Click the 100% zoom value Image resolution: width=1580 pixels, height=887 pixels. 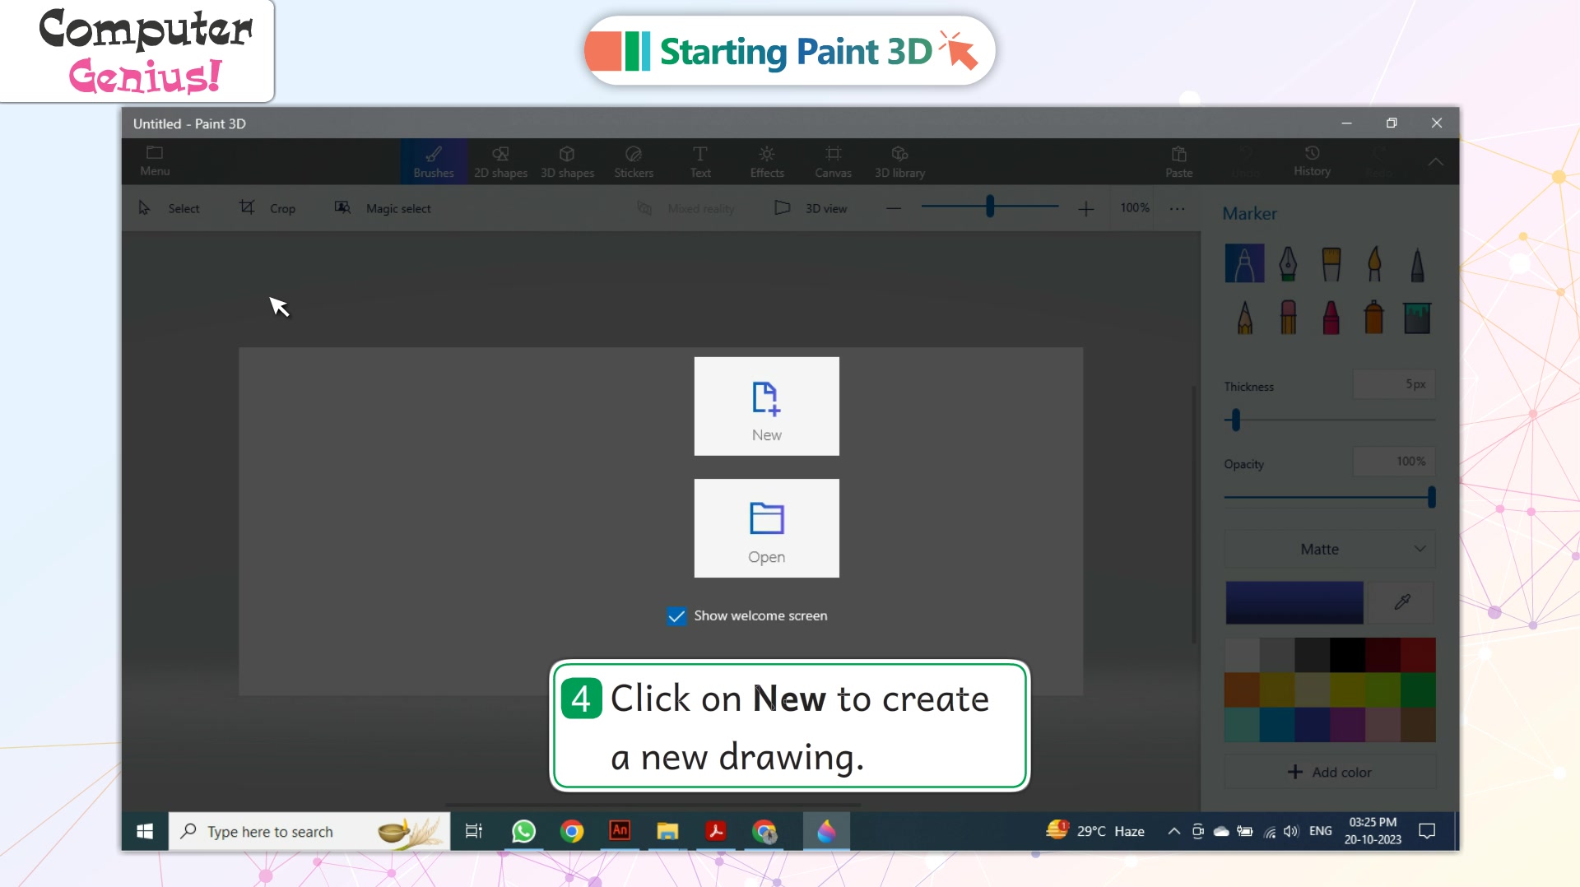pyautogui.click(x=1135, y=207)
